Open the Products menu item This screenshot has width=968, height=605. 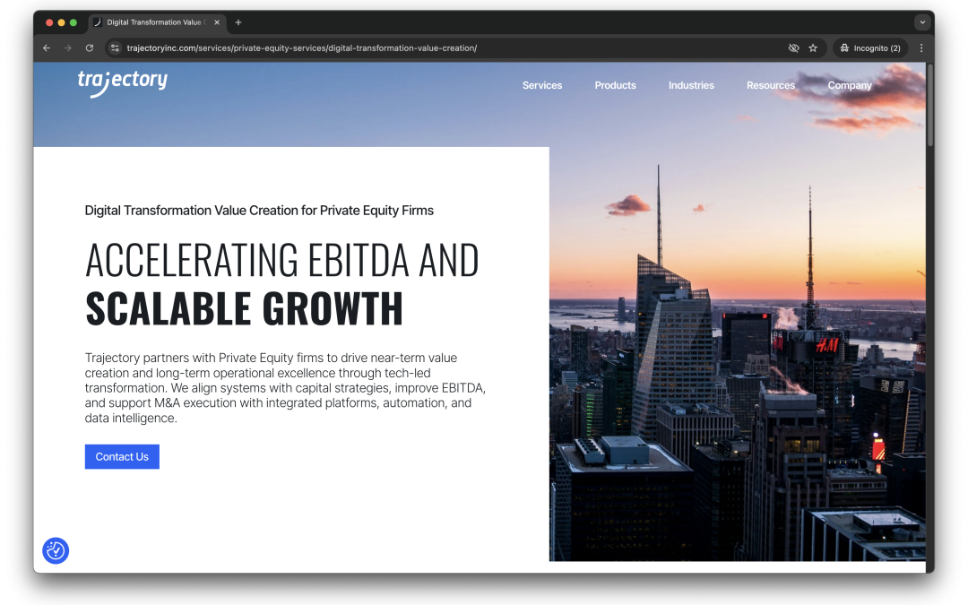615,86
